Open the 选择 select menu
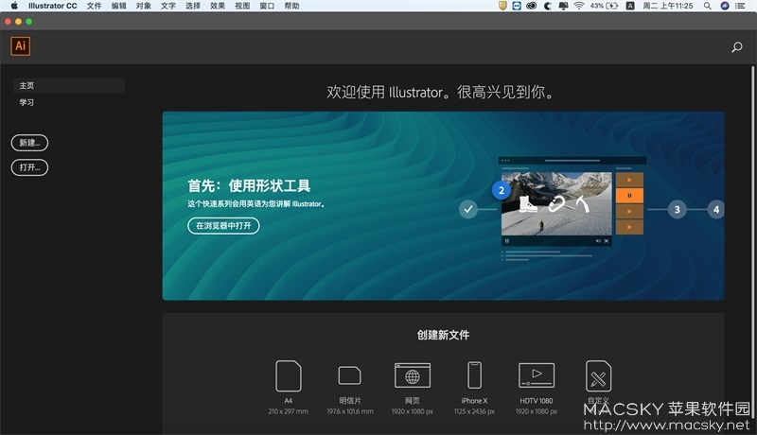The height and width of the screenshot is (435, 757). [x=193, y=6]
